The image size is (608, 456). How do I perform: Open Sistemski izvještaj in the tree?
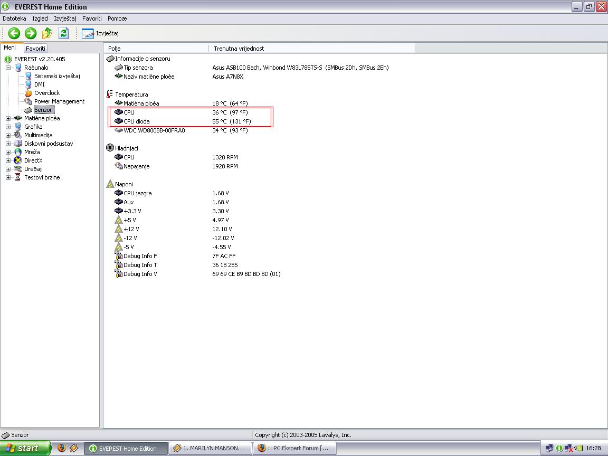pyautogui.click(x=57, y=76)
